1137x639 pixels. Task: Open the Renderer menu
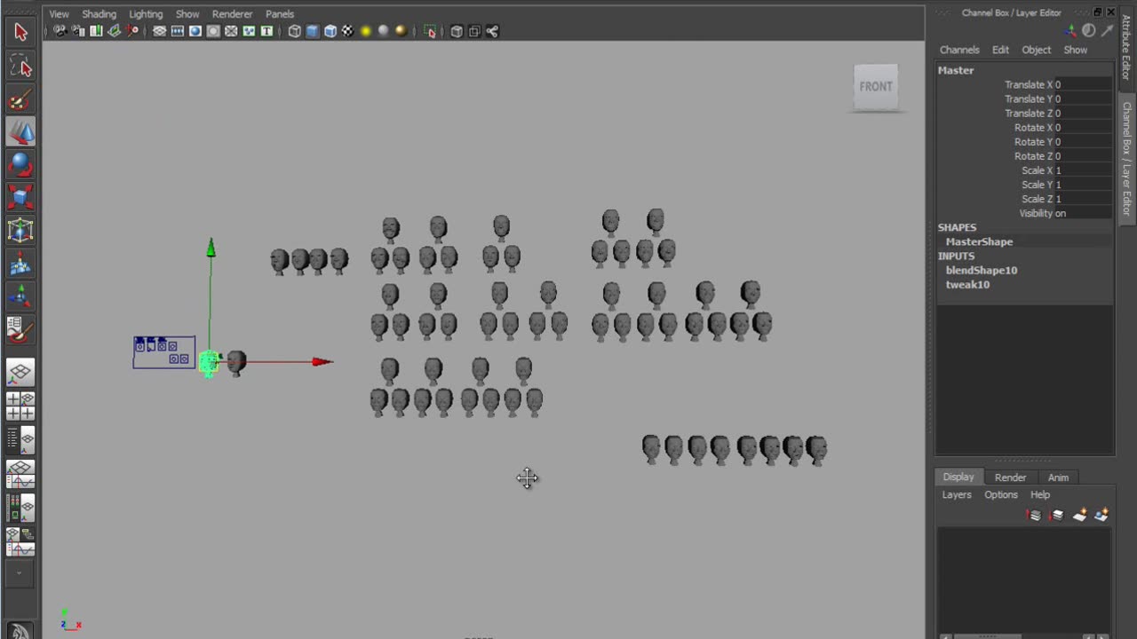(232, 14)
